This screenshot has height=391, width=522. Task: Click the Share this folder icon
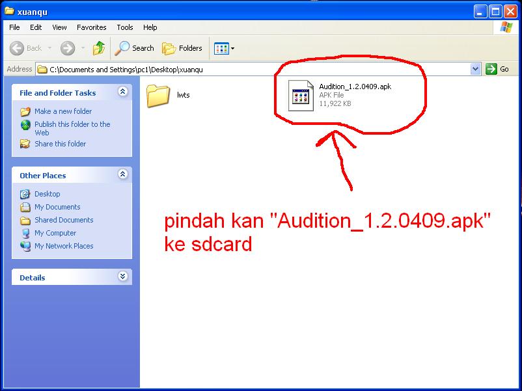pyautogui.click(x=25, y=144)
